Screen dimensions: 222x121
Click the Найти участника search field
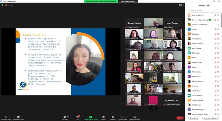tap(204, 10)
